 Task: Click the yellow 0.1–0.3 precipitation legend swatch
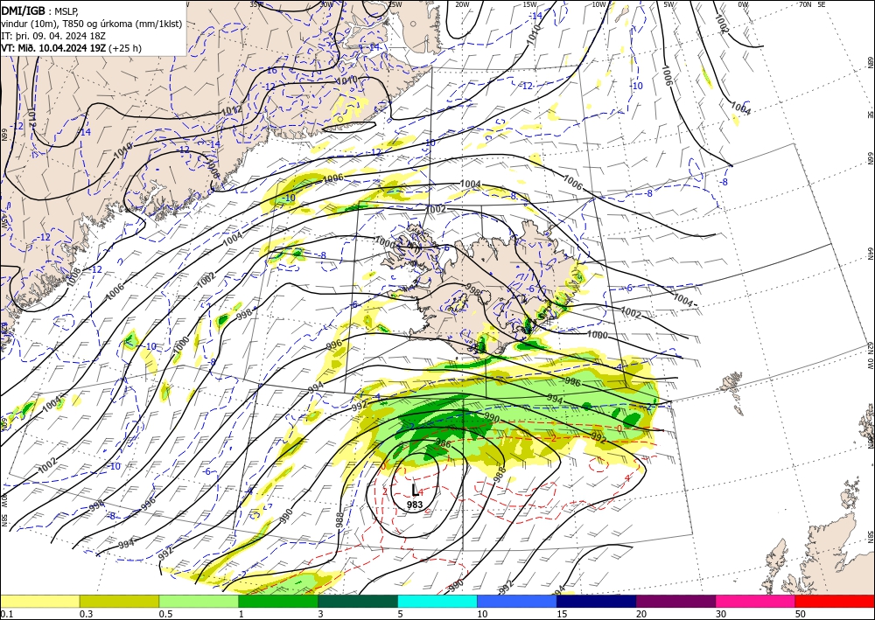point(39,601)
